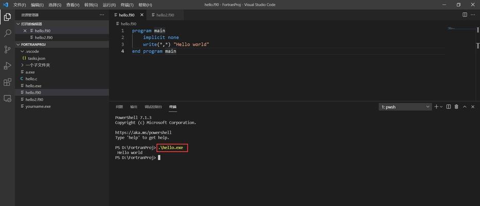Click line number 3 in gutter

click(123, 44)
